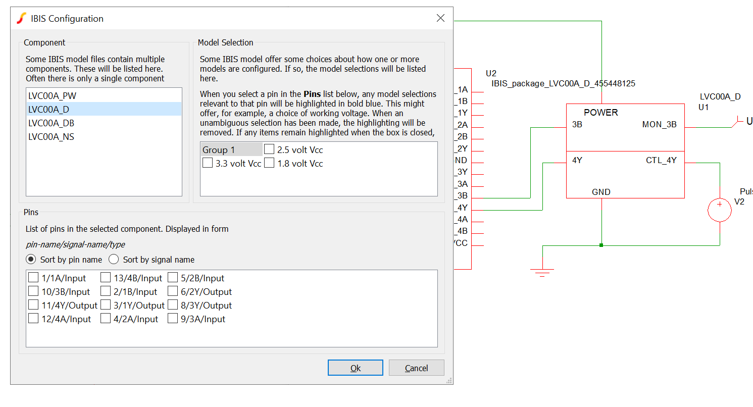This screenshot has width=753, height=407.
Task: Tick the 1.8 volt Vcc checkbox
Action: [270, 163]
